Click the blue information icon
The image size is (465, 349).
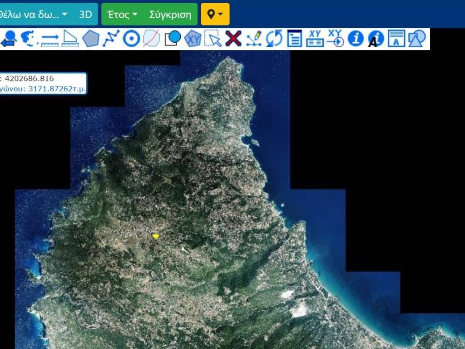(x=356, y=39)
